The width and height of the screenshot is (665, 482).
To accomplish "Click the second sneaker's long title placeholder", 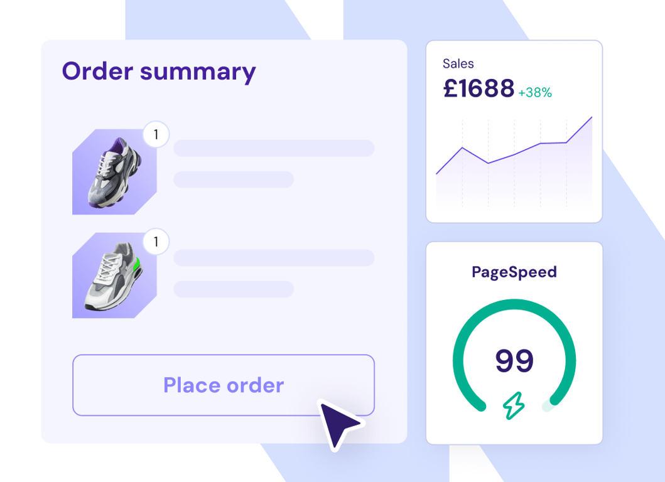I will [x=274, y=258].
